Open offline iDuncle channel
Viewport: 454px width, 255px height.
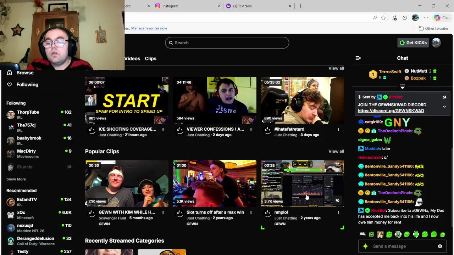[x=39, y=167]
